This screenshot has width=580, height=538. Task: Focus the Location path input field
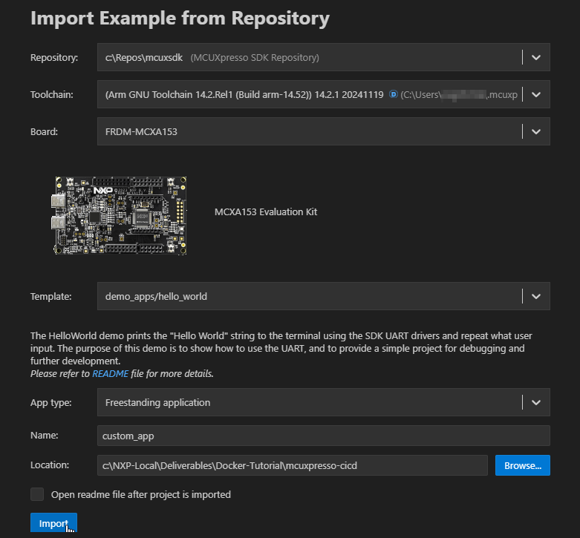(292, 465)
